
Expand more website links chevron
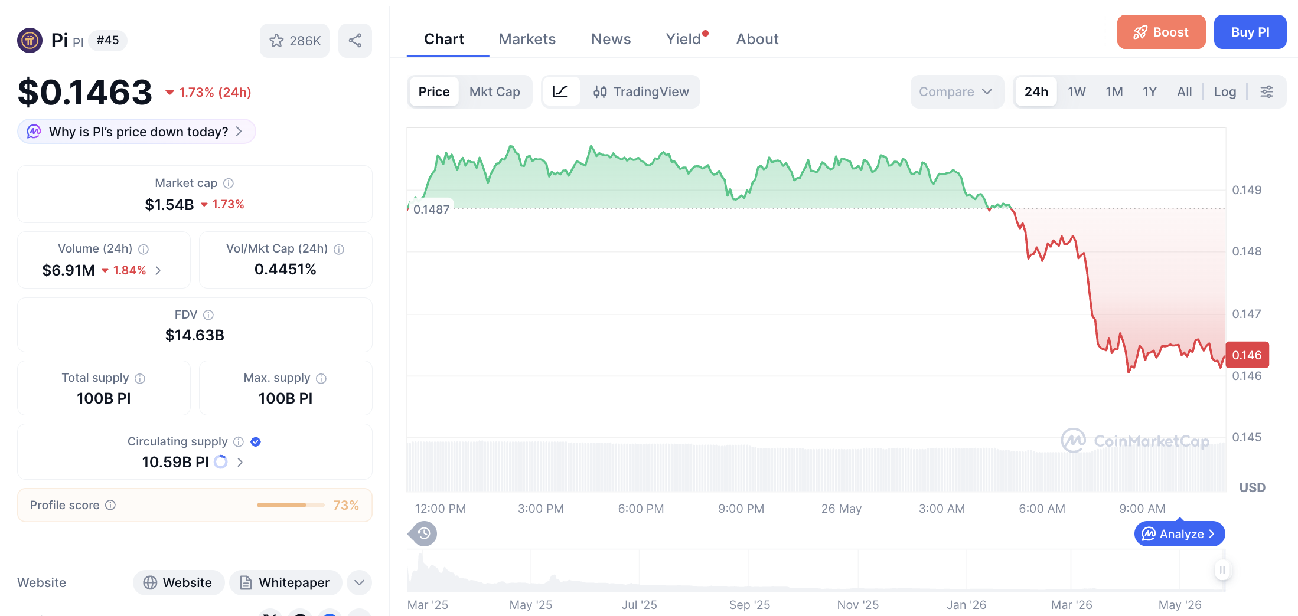coord(359,583)
